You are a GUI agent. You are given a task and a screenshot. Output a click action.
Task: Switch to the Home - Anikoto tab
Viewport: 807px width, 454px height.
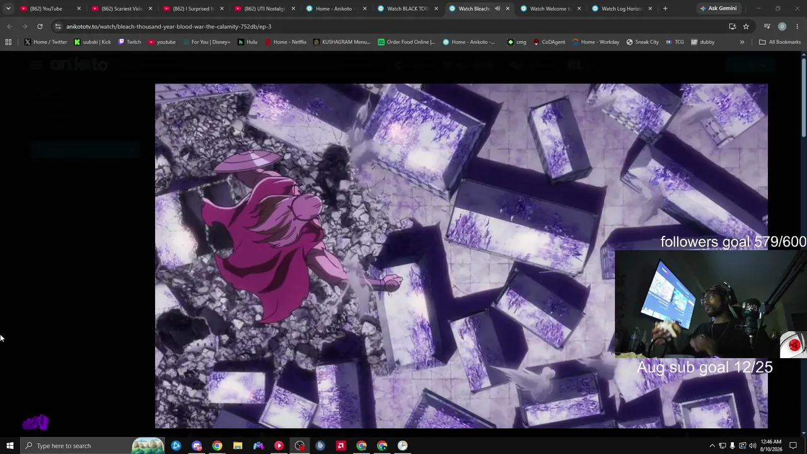click(x=337, y=8)
